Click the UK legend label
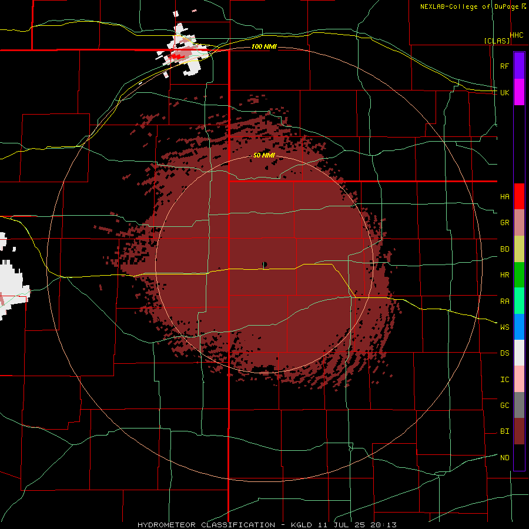Viewport: 529px width, 529px height. tap(504, 92)
